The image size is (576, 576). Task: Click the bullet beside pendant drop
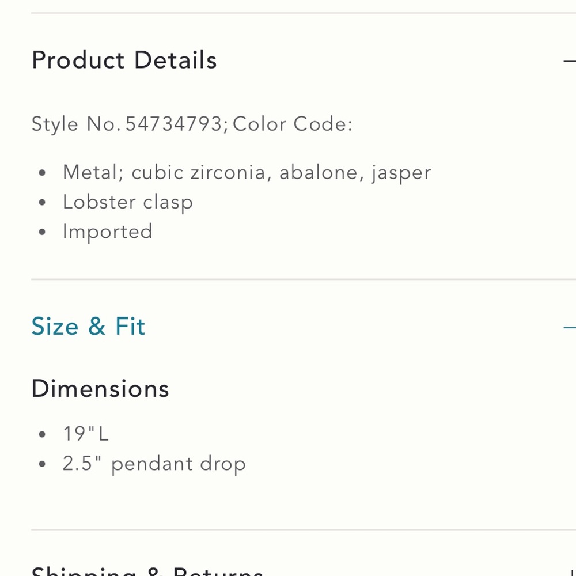click(42, 464)
